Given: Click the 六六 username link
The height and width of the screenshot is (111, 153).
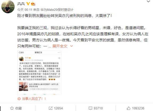Looking at the screenshot, I should pos(21,4).
